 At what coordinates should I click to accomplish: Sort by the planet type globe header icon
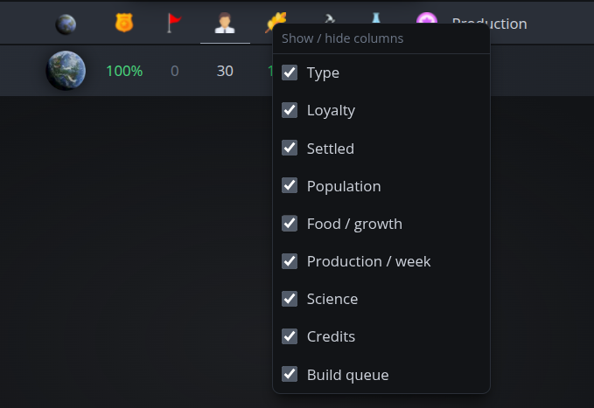(x=66, y=24)
